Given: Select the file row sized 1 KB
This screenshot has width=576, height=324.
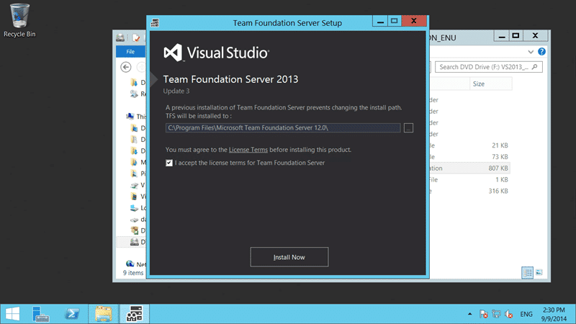Looking at the screenshot, I should [x=469, y=179].
